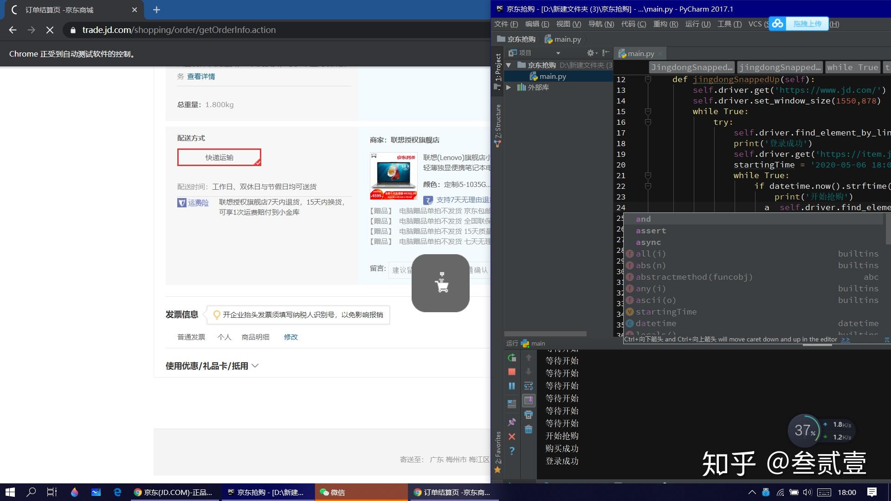The height and width of the screenshot is (501, 891).
Task: Switch to the main.py editor tab
Action: pos(640,54)
